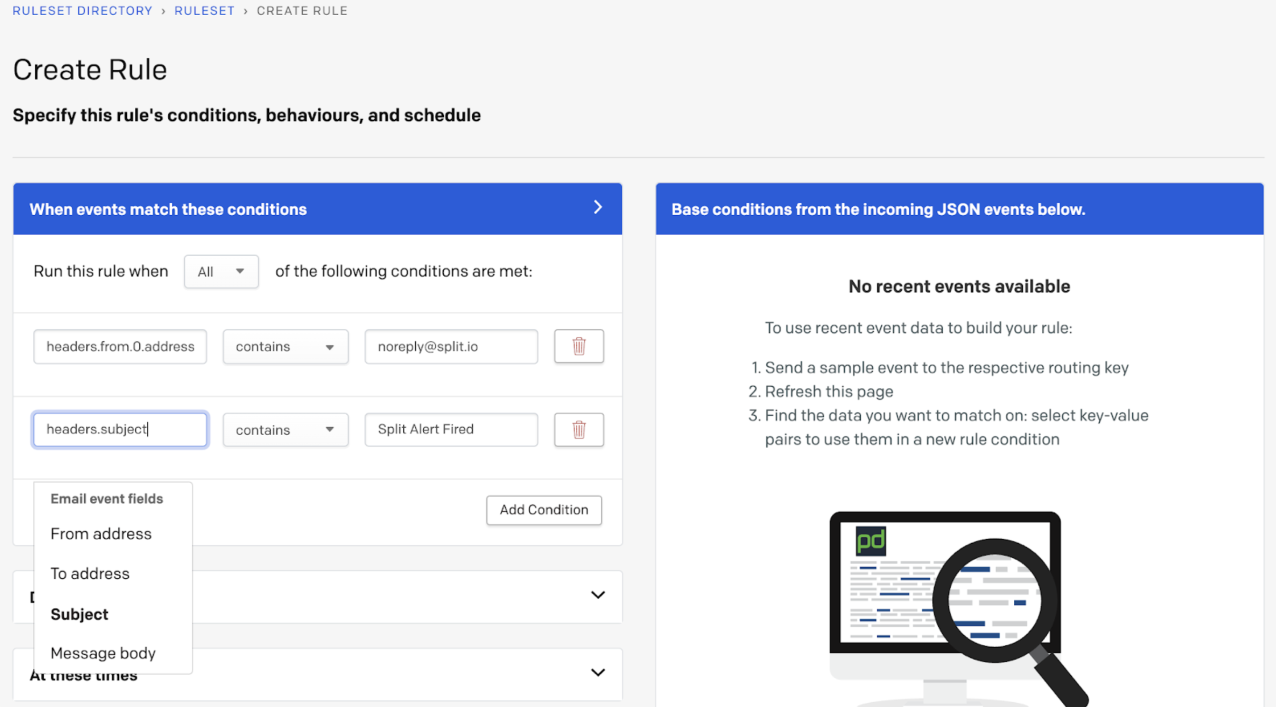Choose 'From address' from email event fields
This screenshot has width=1276, height=707.
coord(101,534)
